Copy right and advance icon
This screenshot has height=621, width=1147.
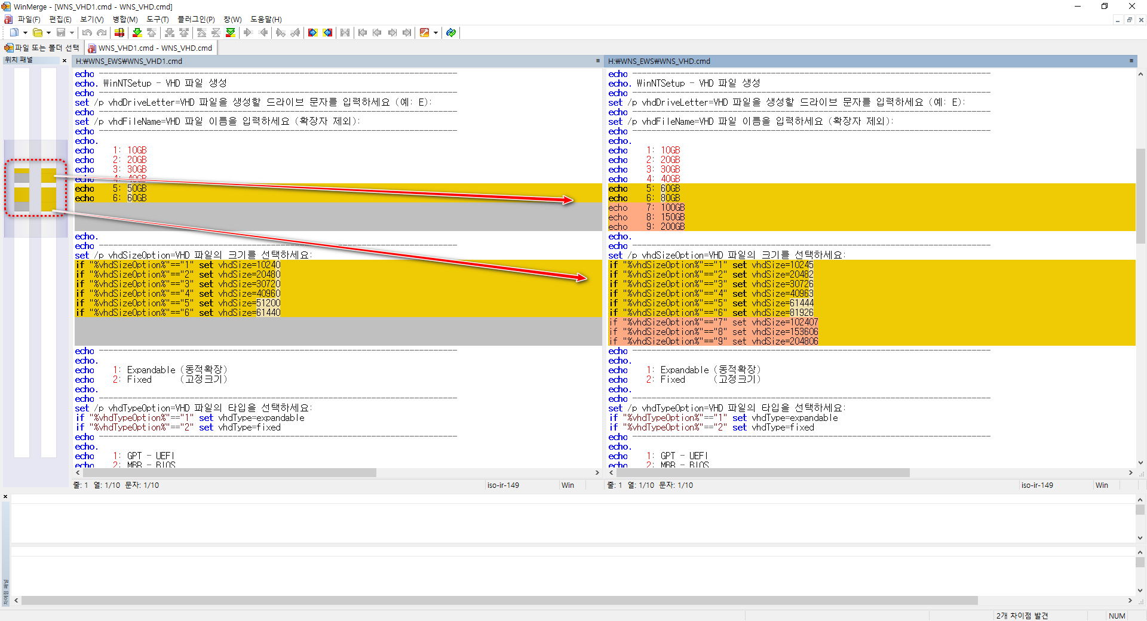(x=281, y=33)
